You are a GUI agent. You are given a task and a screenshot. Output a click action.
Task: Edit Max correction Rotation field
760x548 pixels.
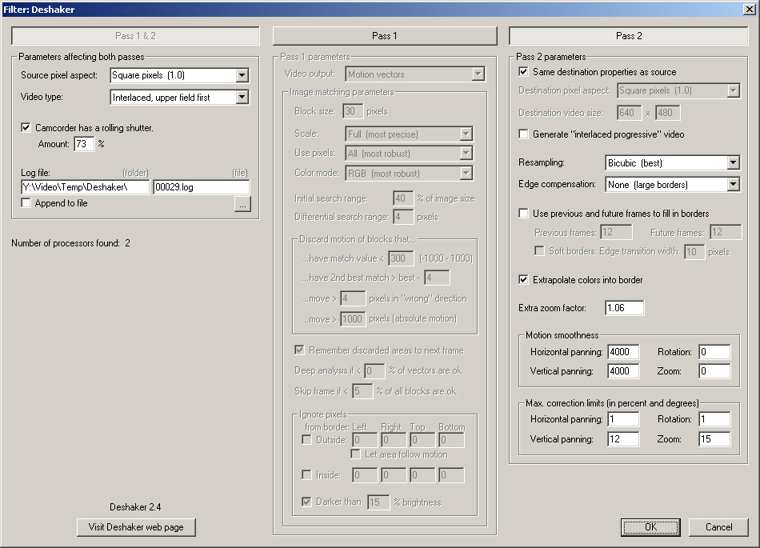click(714, 419)
